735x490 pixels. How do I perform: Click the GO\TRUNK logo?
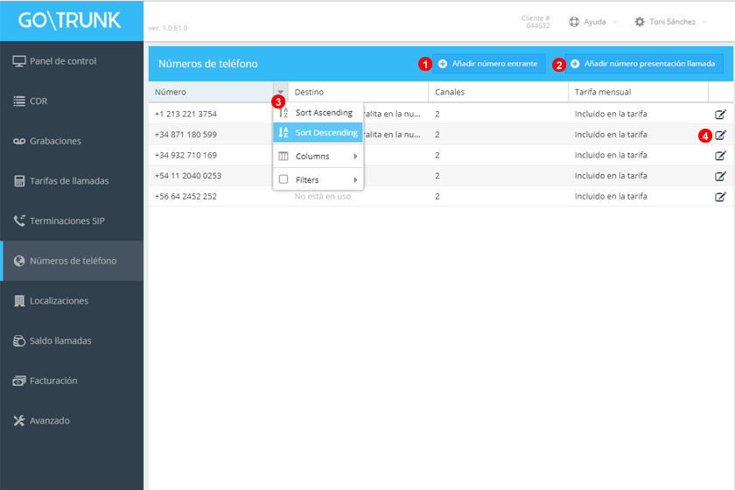(x=69, y=21)
